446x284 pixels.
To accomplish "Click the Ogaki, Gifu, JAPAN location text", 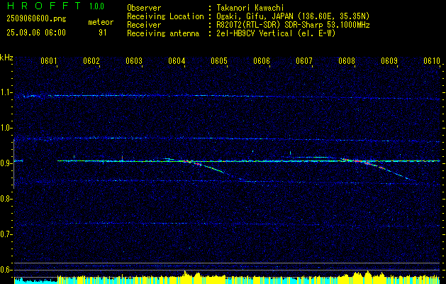I will (x=292, y=16).
